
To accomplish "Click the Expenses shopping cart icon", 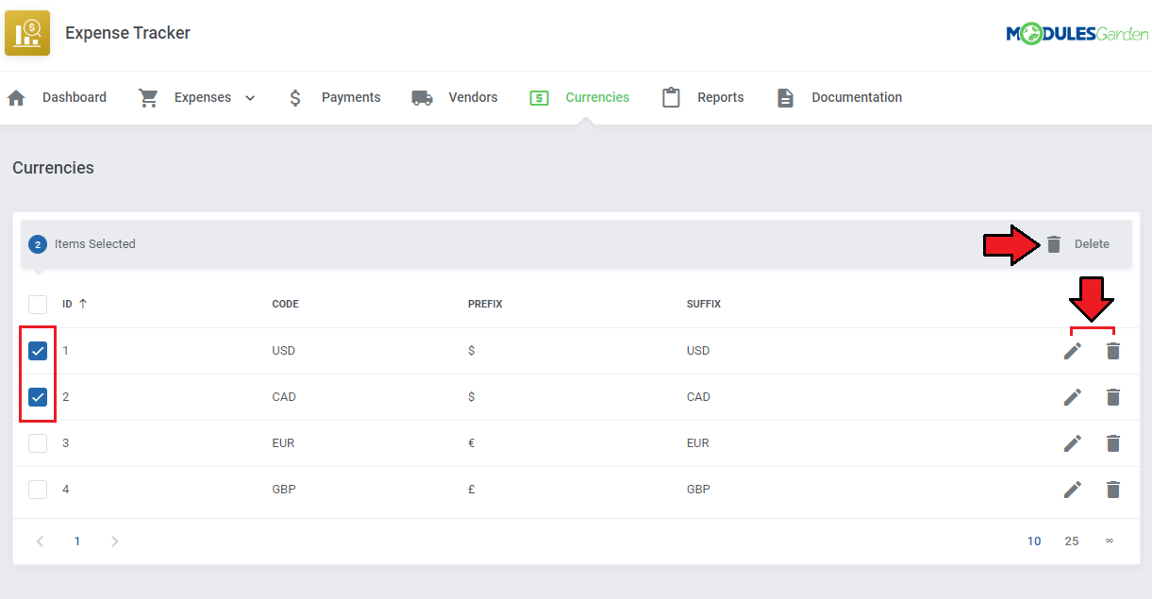I will (x=148, y=97).
